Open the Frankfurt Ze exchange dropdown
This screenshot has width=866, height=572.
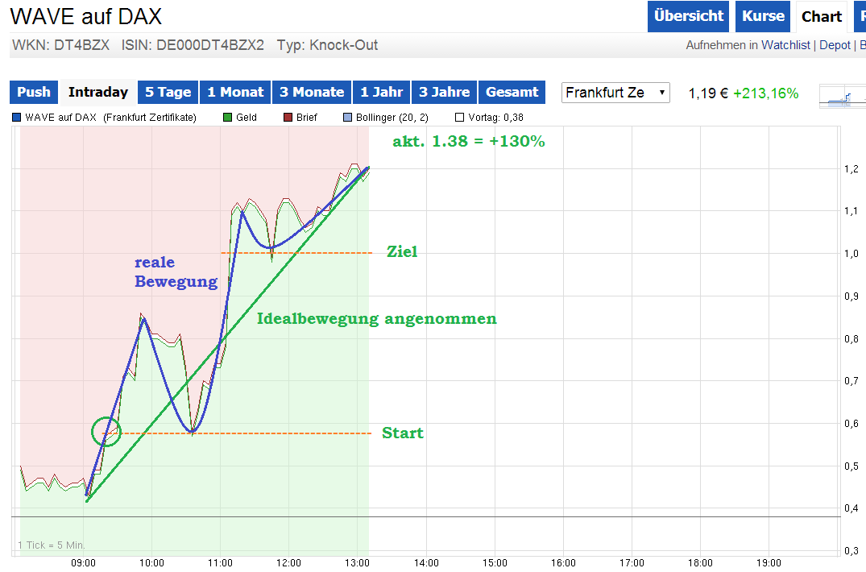(615, 93)
